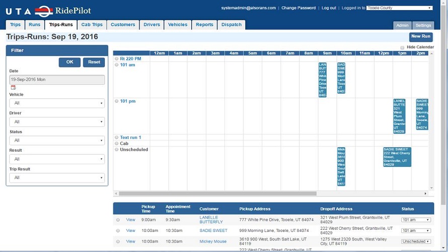This screenshot has height=252, width=448.
Task: Select the Unscheduled radio button
Action: [x=117, y=149]
